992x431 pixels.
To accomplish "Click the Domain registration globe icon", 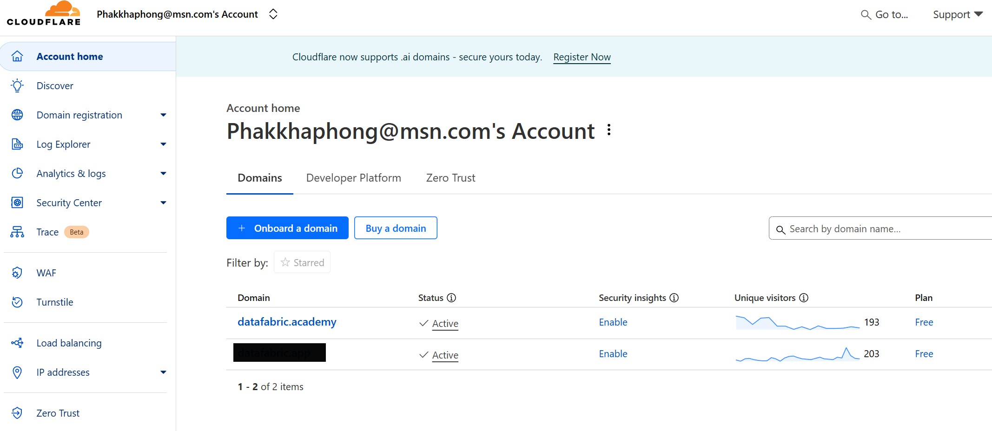I will click(x=17, y=115).
